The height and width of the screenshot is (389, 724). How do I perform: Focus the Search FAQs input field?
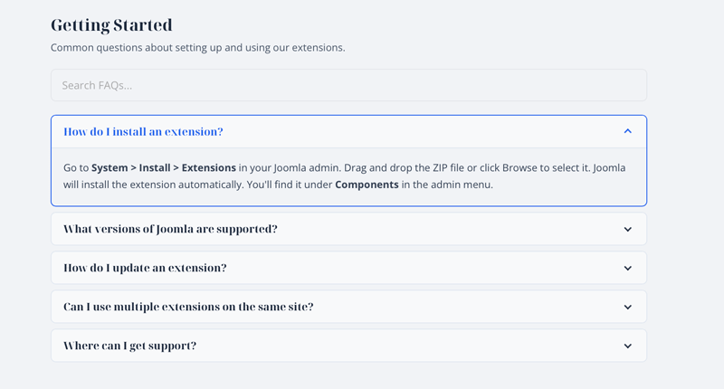tap(348, 86)
